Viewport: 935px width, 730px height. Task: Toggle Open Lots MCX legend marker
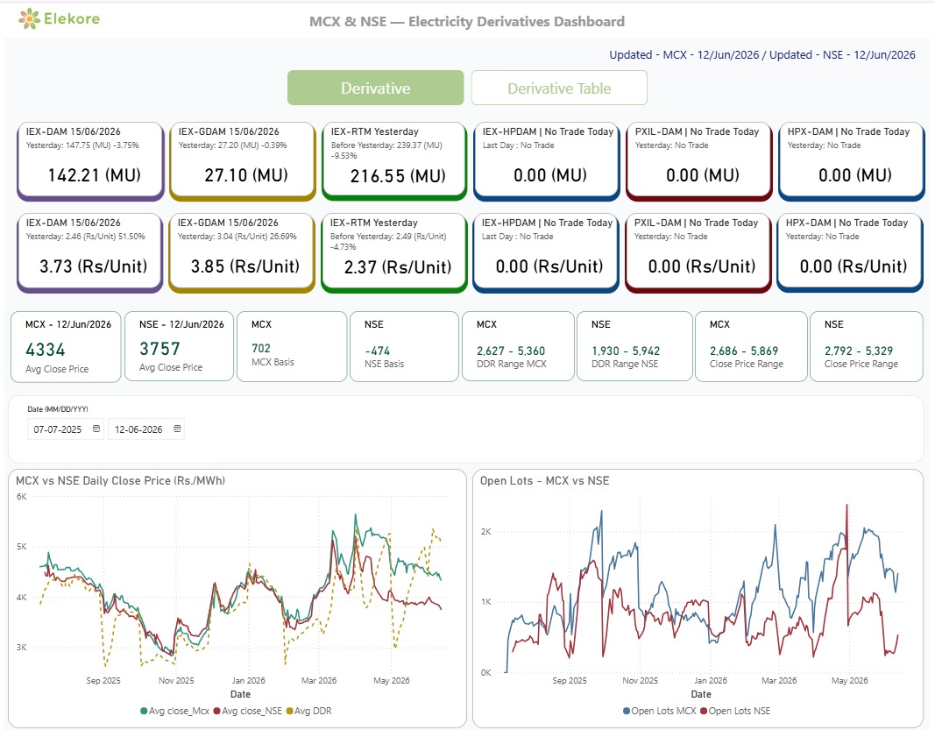(627, 711)
